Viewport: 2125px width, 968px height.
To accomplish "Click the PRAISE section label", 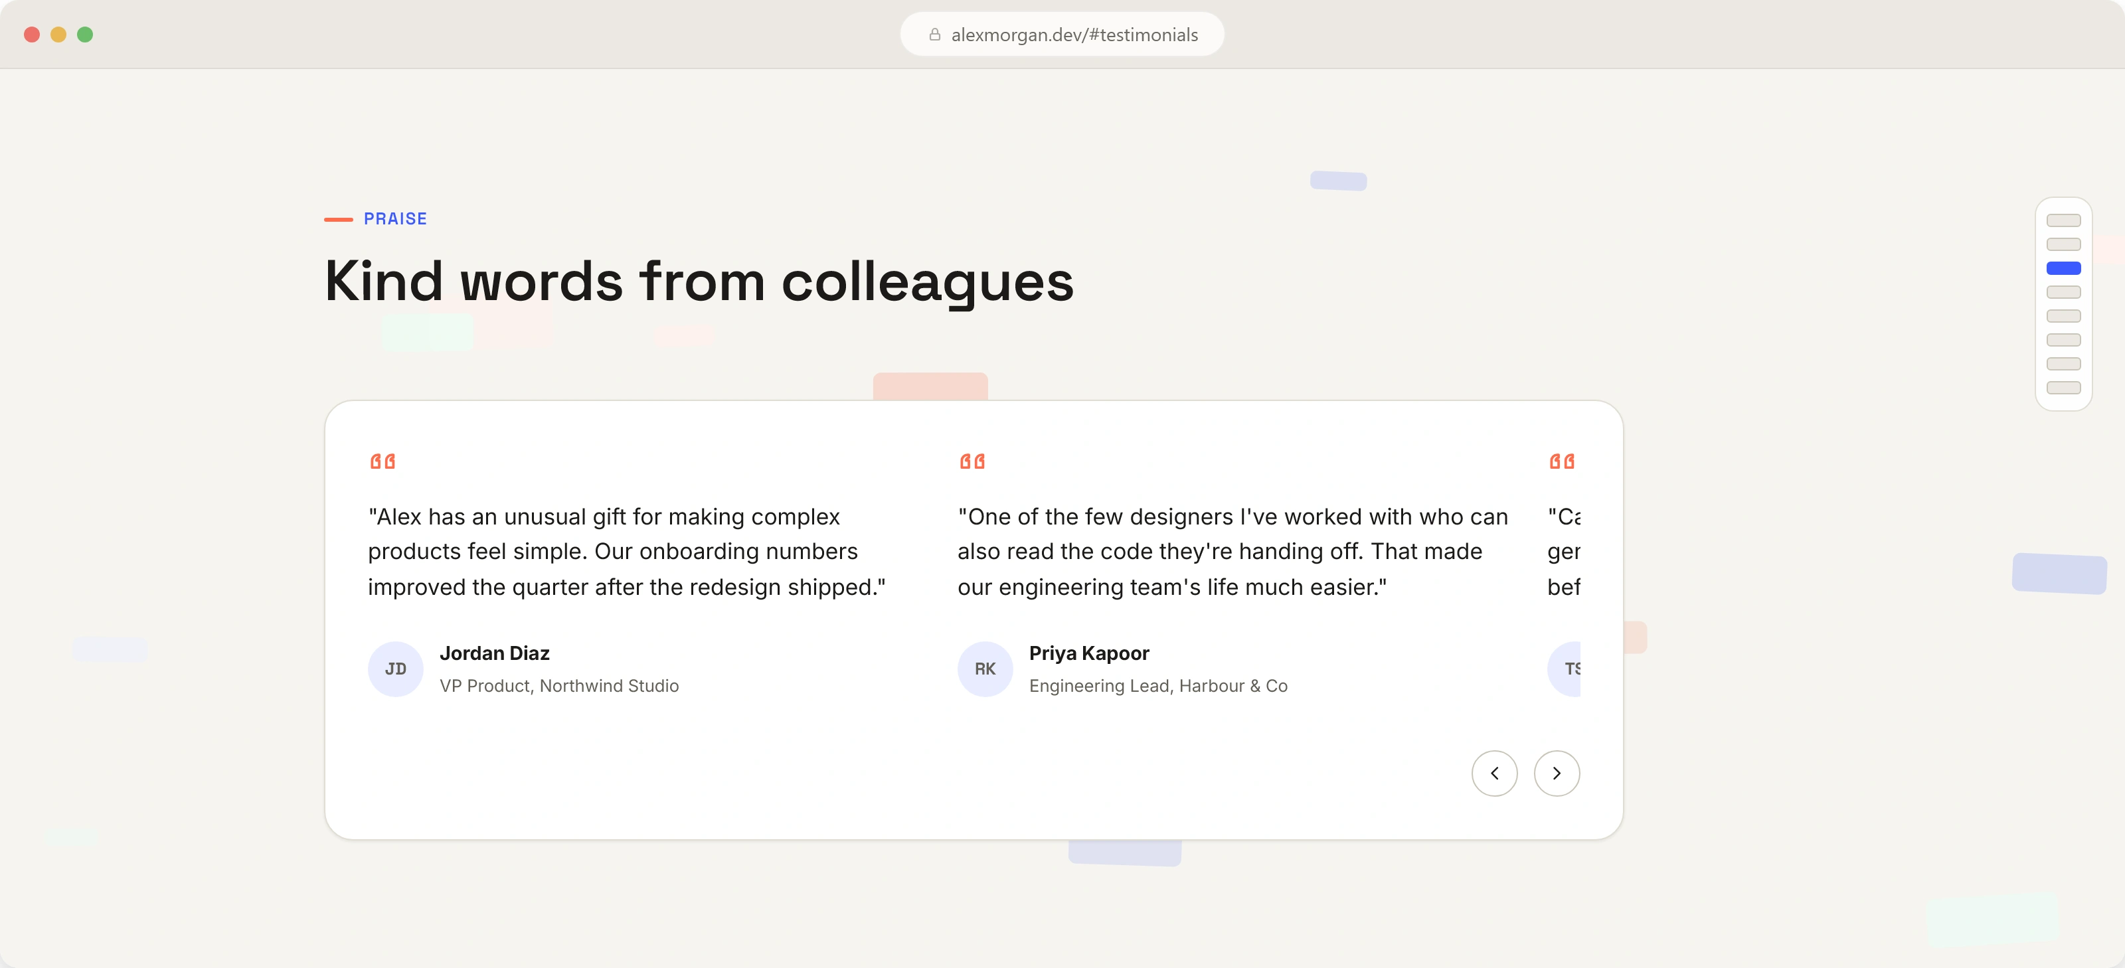I will [x=395, y=218].
